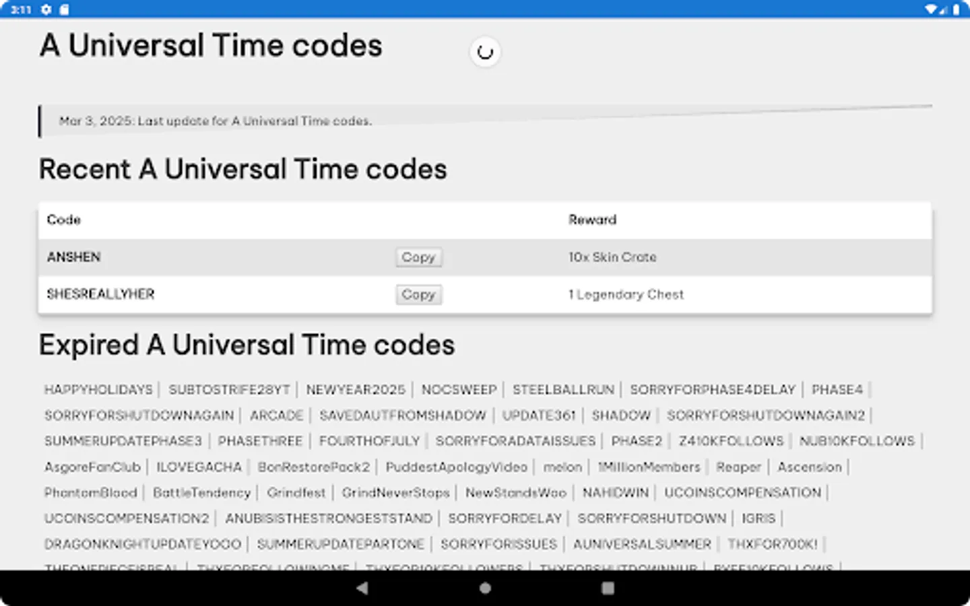
Task: Select the ANSHEN code text
Action: [73, 257]
